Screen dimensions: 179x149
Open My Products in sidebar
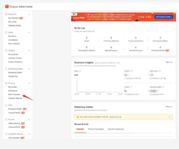coord(13,55)
